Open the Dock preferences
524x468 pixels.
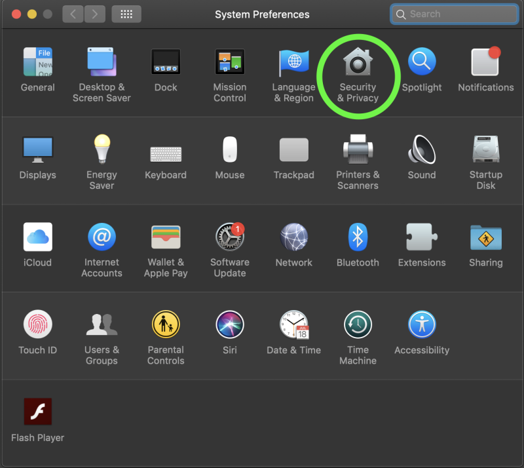pos(166,62)
